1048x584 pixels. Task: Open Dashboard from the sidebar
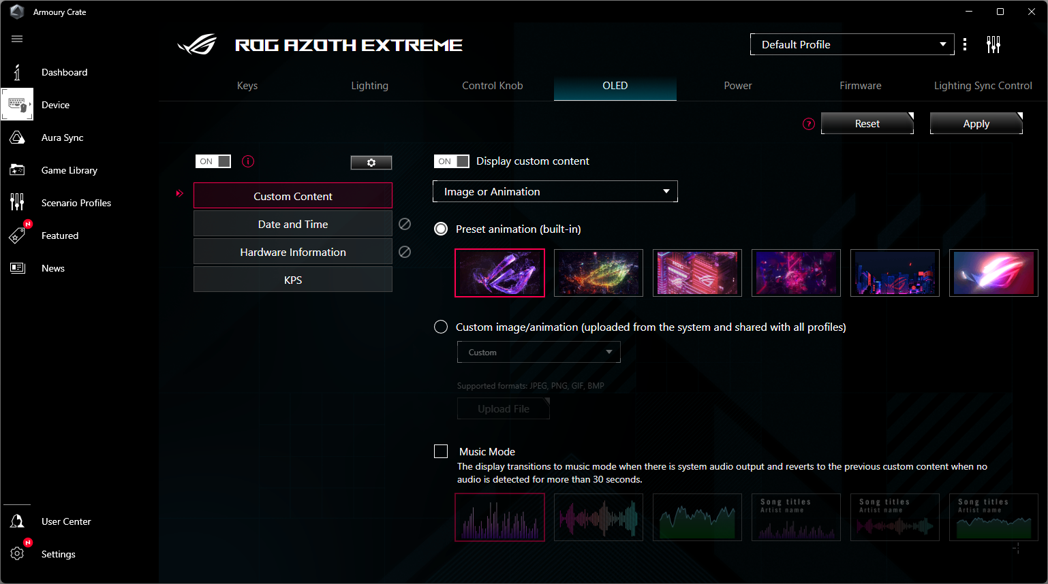[64, 72]
